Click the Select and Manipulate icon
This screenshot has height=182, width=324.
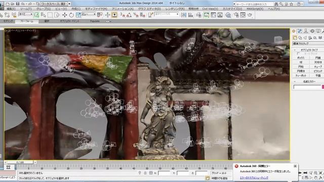click(107, 15)
